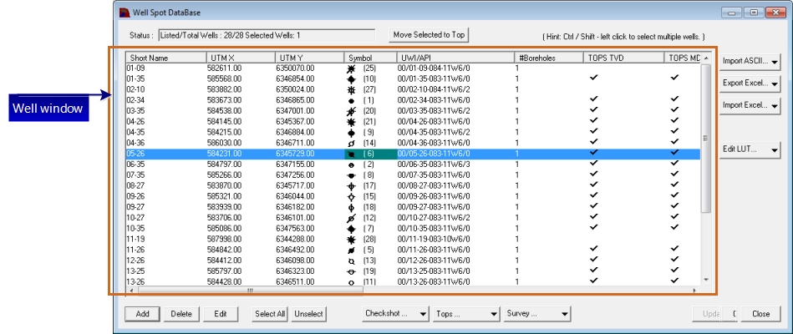Viewport: 793px width, 334px height.
Task: Click well symbol icon in row 10-27
Action: coord(350,217)
